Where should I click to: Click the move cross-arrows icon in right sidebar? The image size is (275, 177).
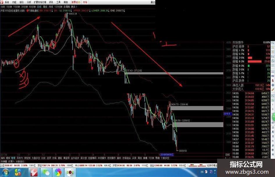[273, 85]
